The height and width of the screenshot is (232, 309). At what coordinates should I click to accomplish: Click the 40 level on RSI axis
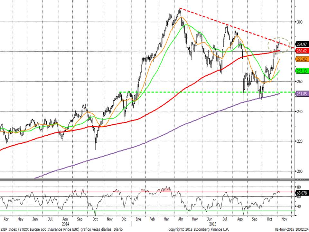point(299,206)
